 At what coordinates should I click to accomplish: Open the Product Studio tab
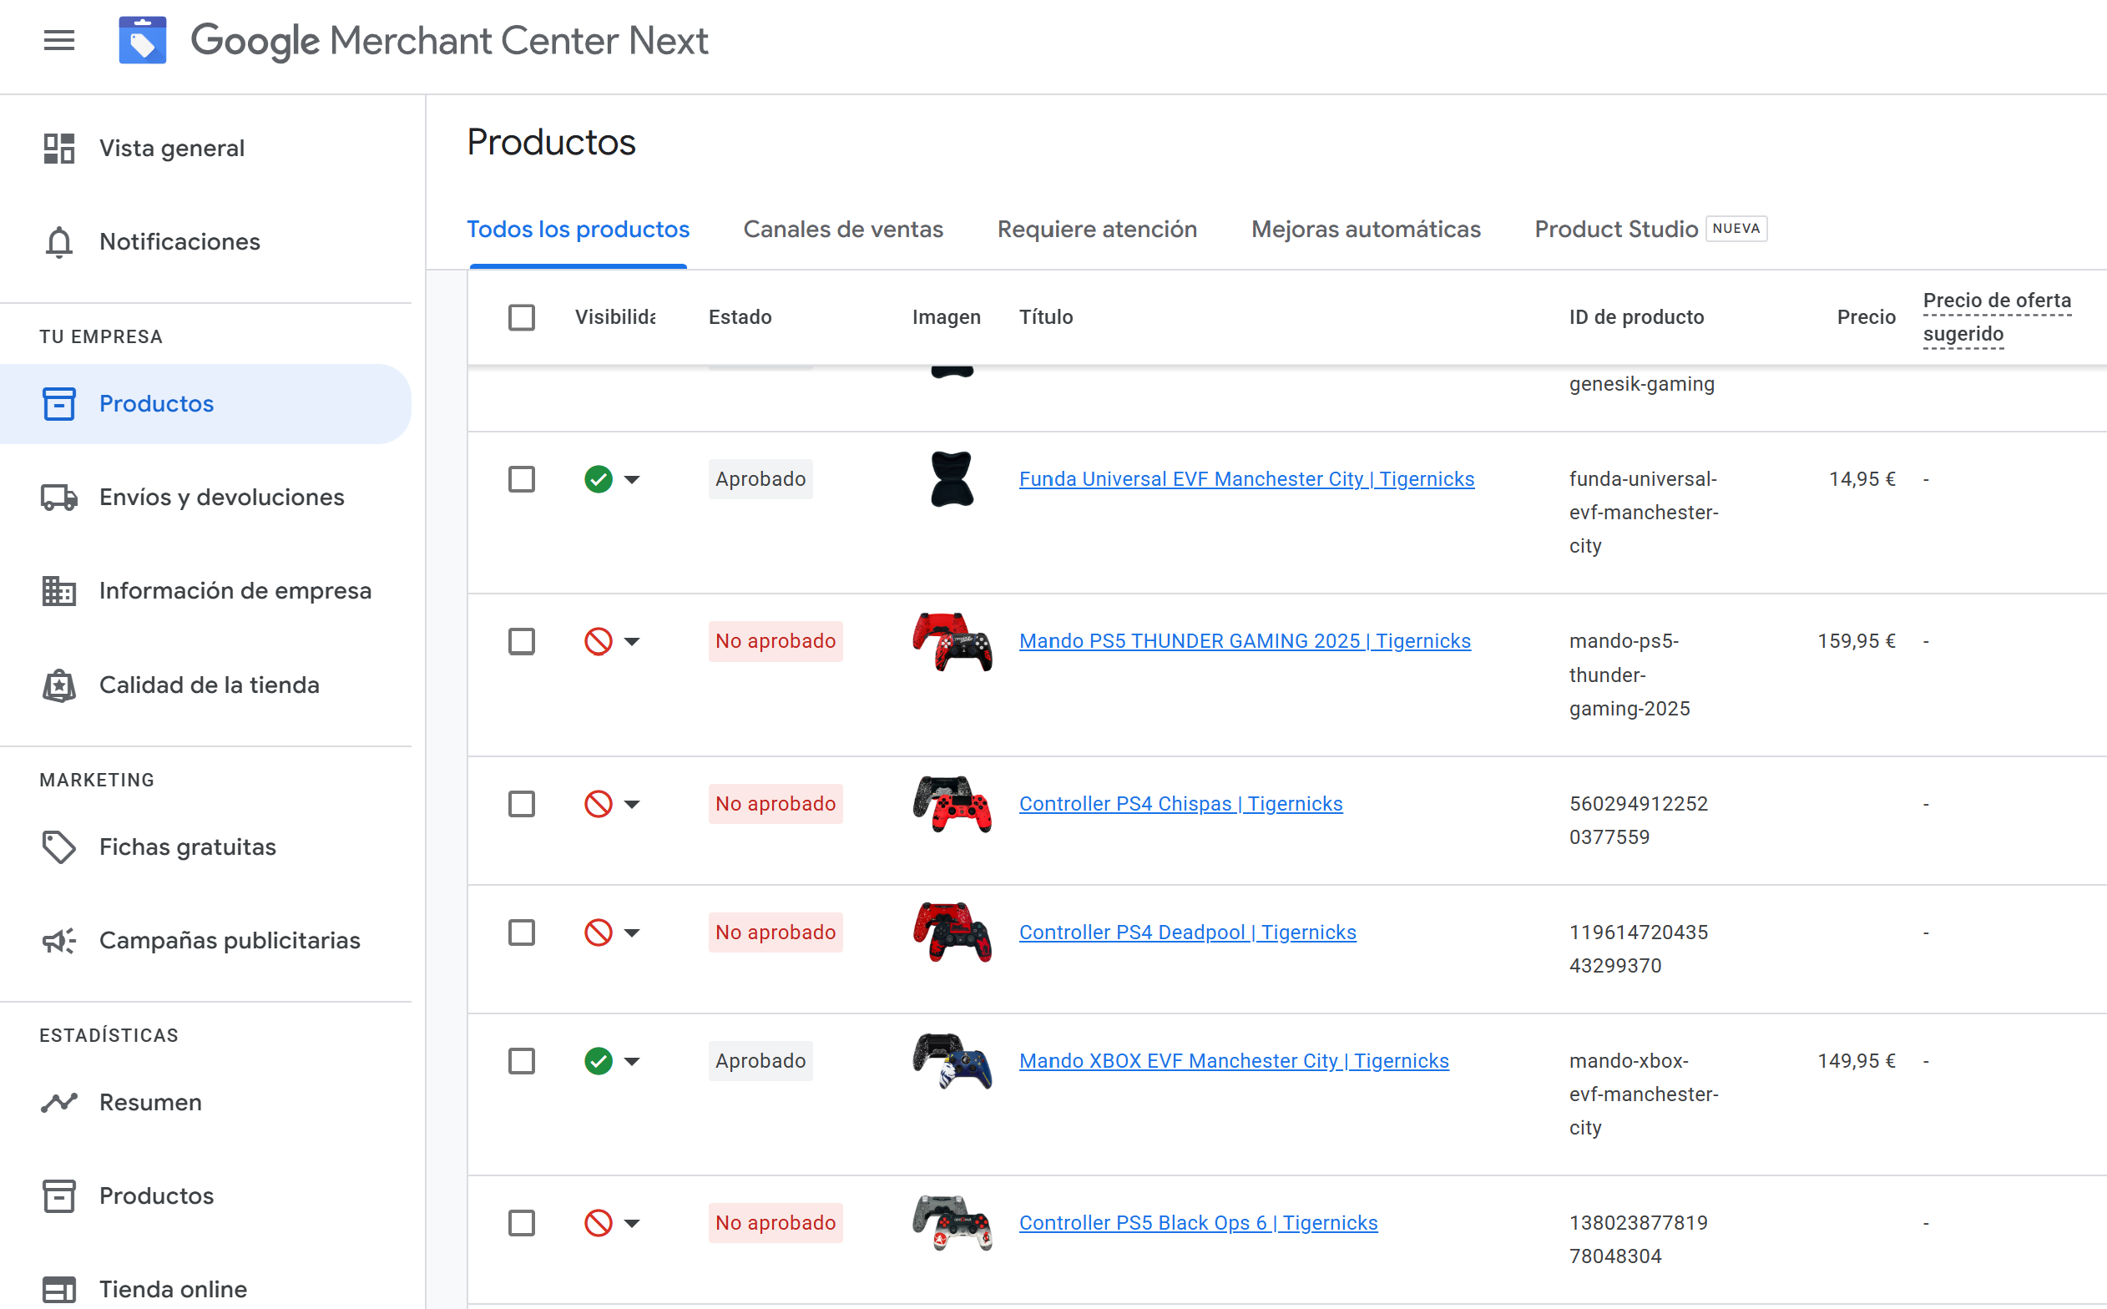click(1651, 230)
